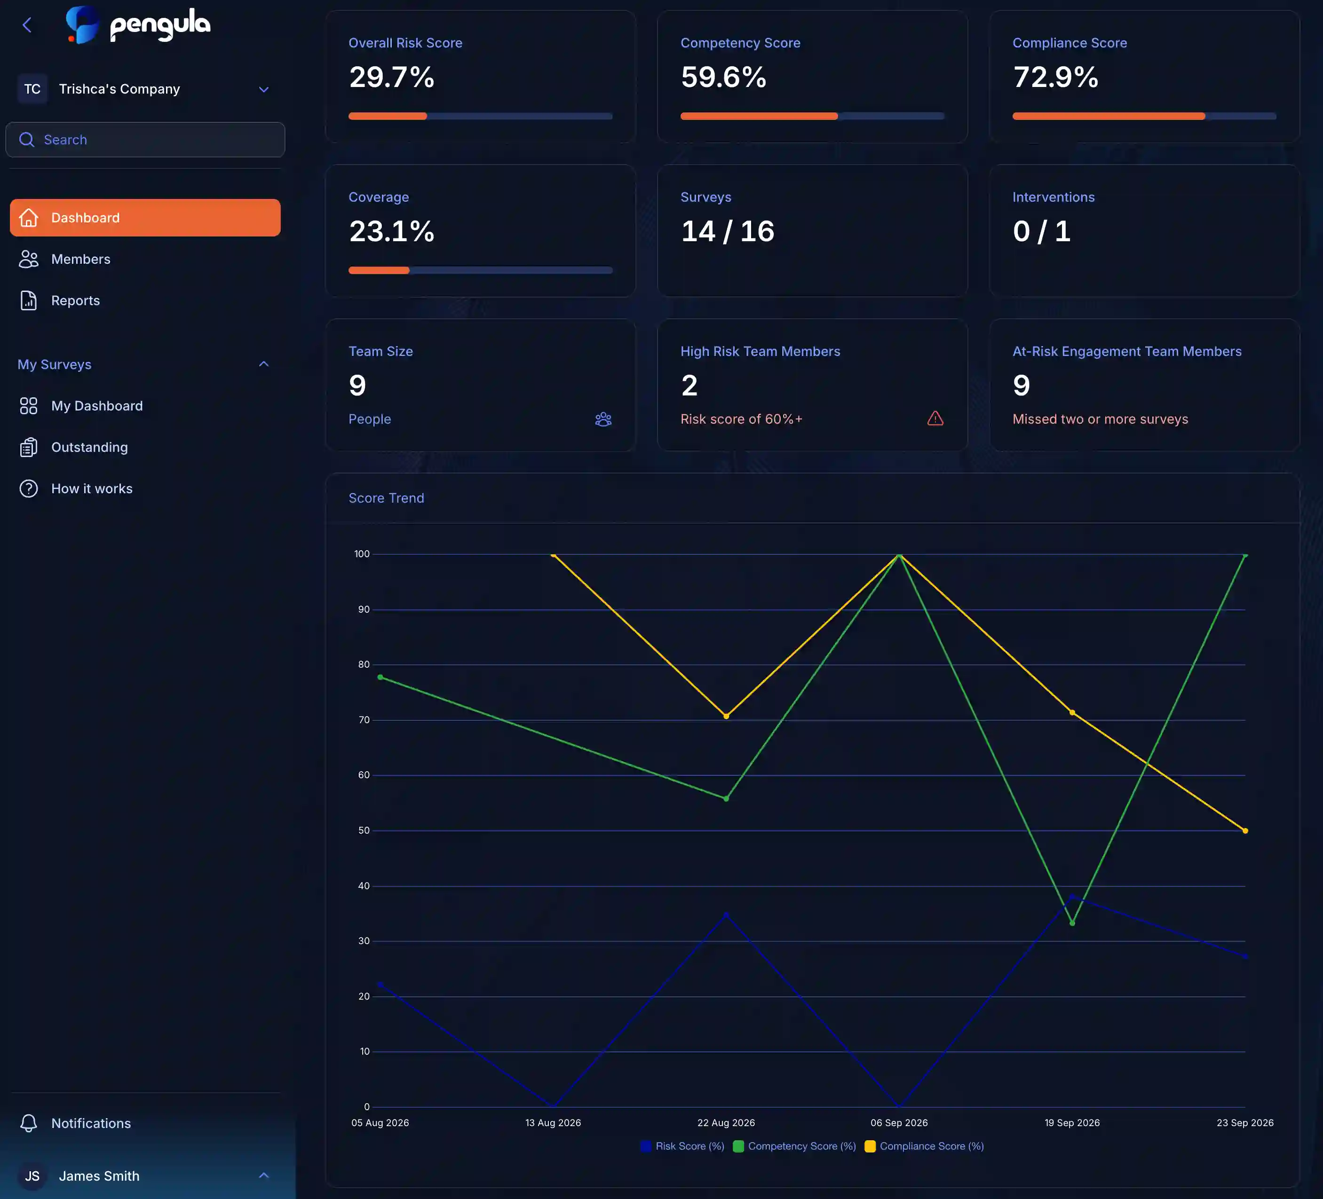This screenshot has width=1323, height=1199.
Task: Click the TC company avatar
Action: pyautogui.click(x=32, y=89)
